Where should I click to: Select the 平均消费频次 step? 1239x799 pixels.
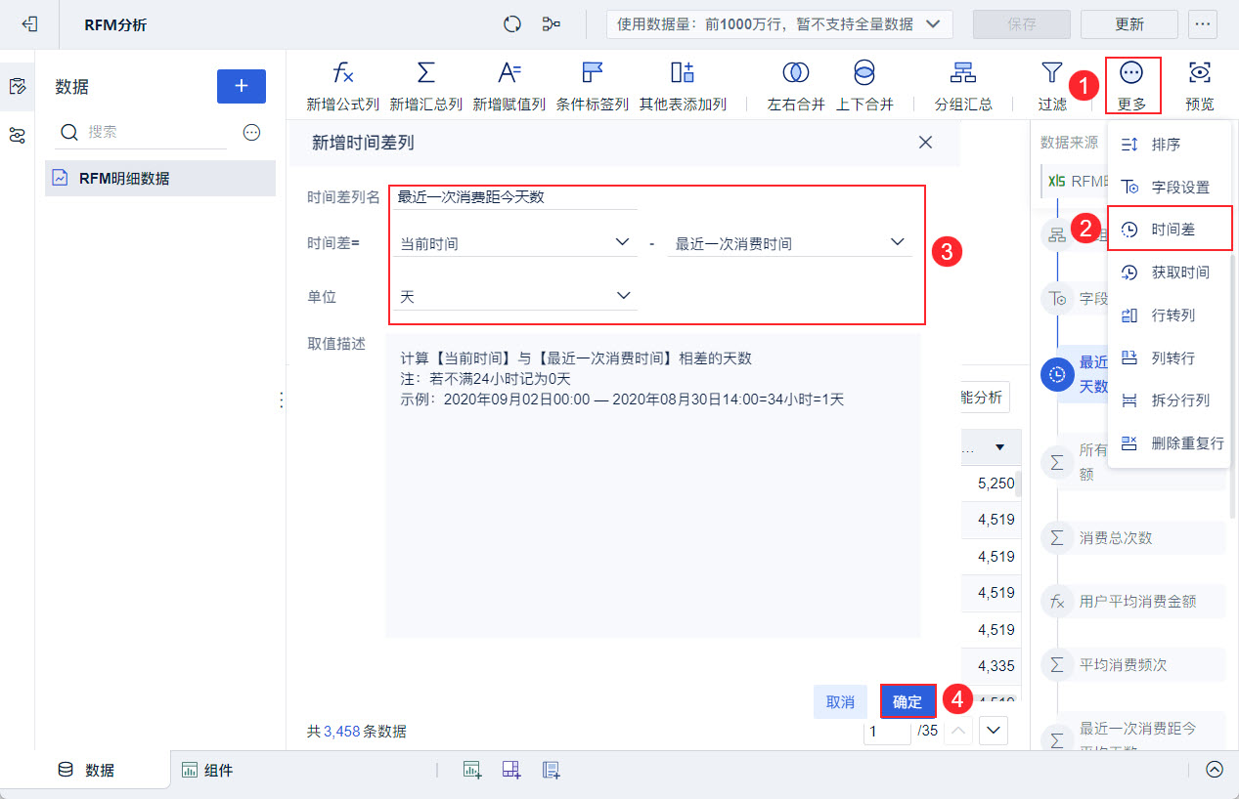coord(1132,664)
